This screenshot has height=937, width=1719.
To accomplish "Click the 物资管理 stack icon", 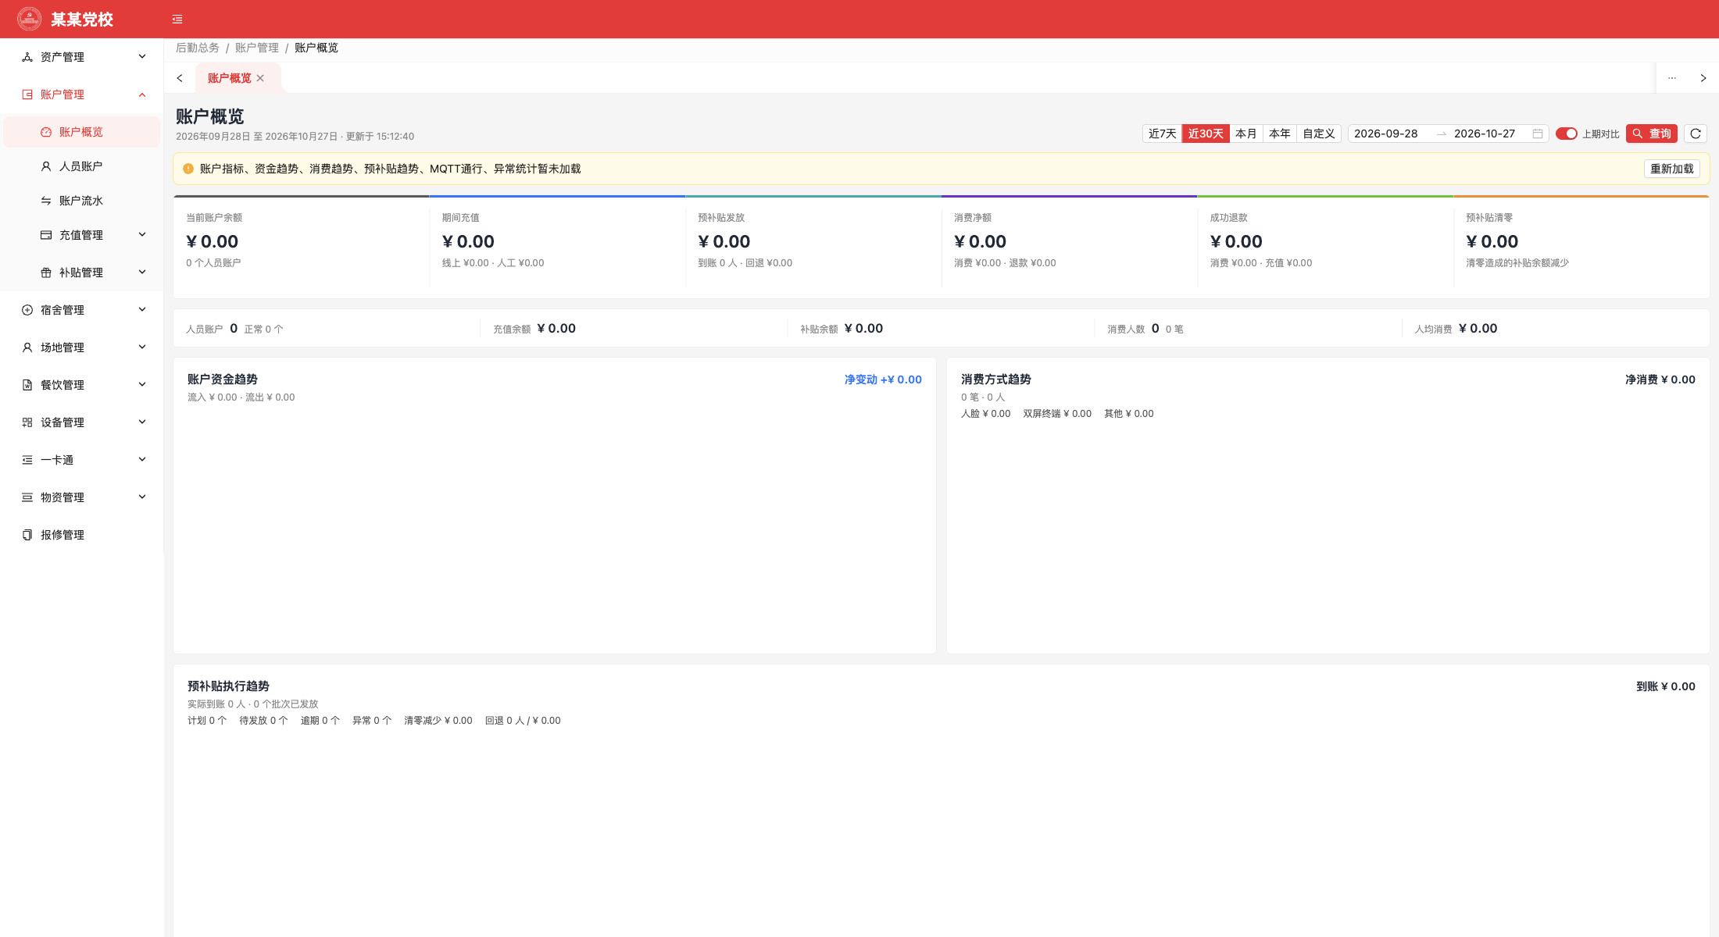I will tap(27, 497).
